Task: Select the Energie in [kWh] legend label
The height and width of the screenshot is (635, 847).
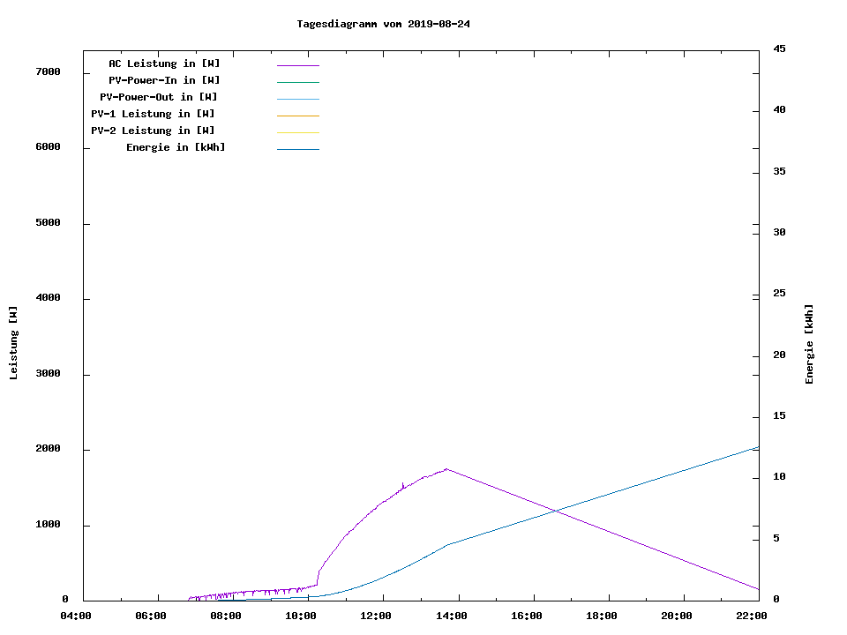Action: coord(176,147)
